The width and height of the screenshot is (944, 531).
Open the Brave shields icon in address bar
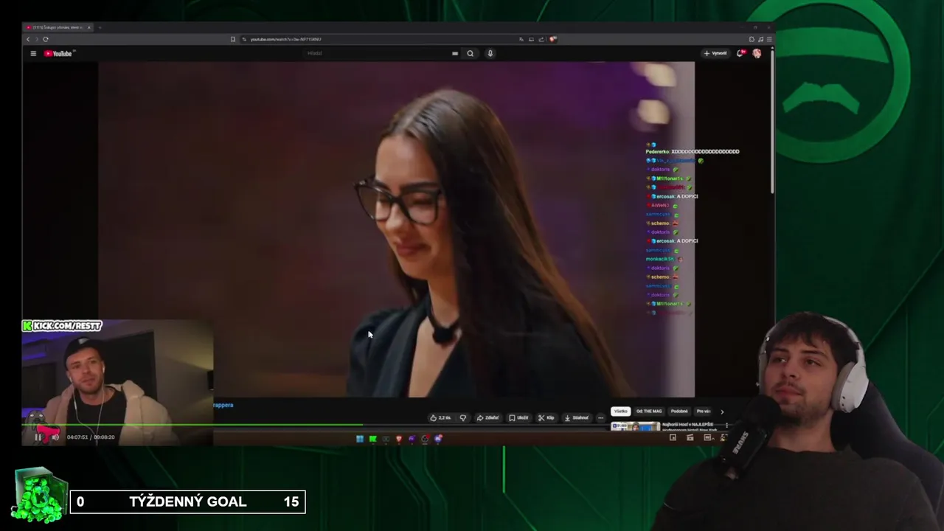click(x=552, y=39)
